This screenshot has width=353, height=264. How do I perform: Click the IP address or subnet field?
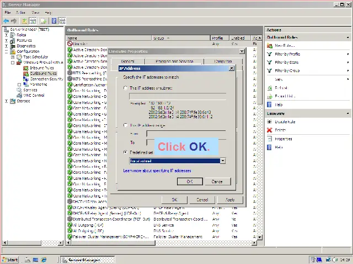[178, 96]
